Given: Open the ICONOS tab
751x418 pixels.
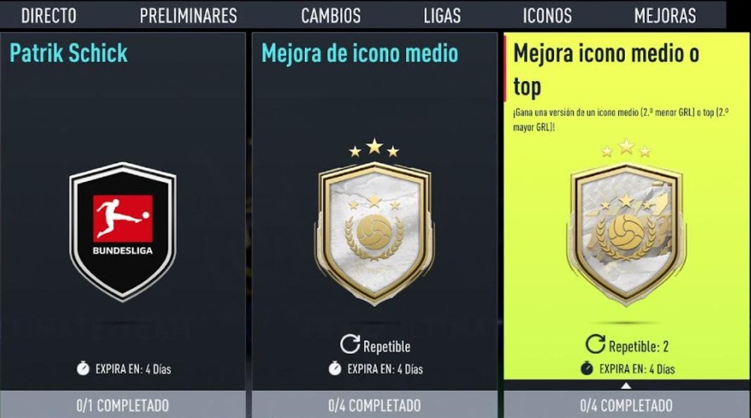Looking at the screenshot, I should (547, 16).
